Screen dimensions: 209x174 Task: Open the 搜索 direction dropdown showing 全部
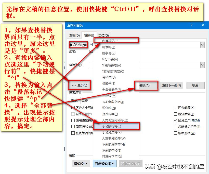86,101
